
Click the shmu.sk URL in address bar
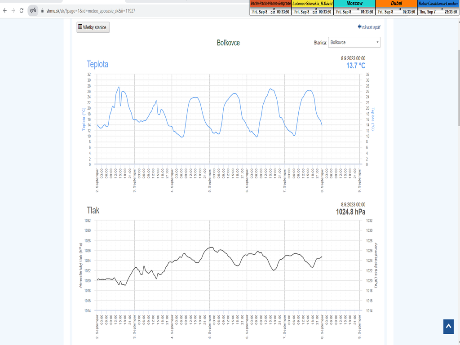tap(90, 10)
